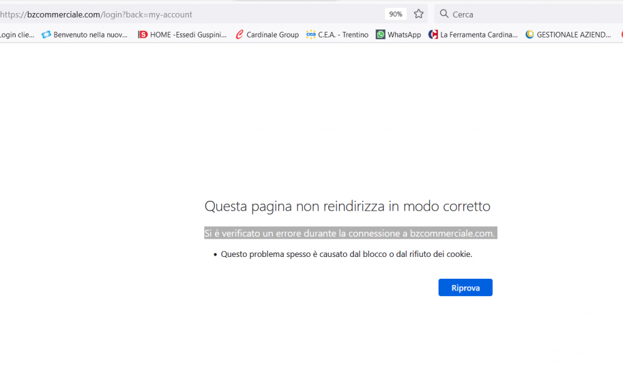Open the C.E.A. - Trentino bookmark
This screenshot has width=623, height=391.
[x=337, y=34]
